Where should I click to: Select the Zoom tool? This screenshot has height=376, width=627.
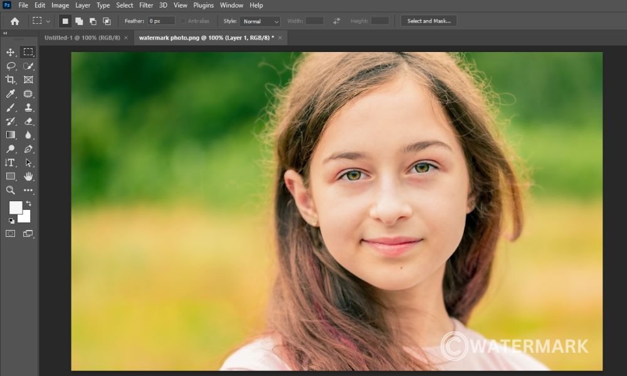(x=11, y=191)
